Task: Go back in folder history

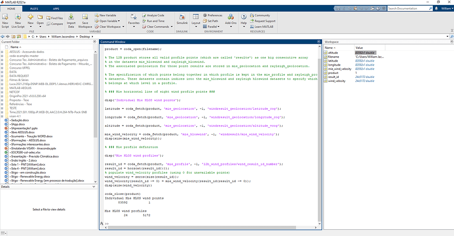Action: pos(3,36)
